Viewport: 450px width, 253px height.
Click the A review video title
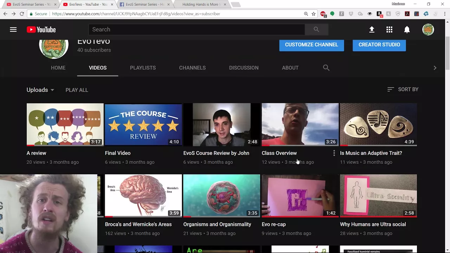tap(36, 153)
